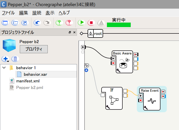179x130 pixels.
Task: Click Basic Awareness red X stop input
Action: click(x=113, y=63)
